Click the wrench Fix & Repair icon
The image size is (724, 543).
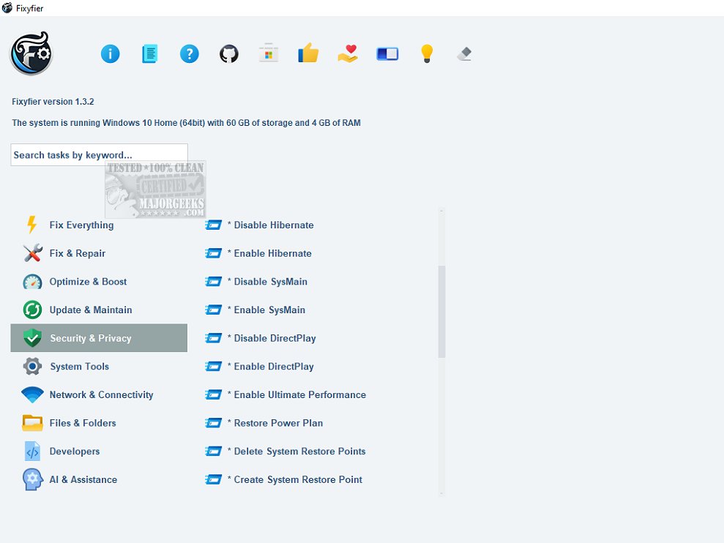[x=33, y=253]
